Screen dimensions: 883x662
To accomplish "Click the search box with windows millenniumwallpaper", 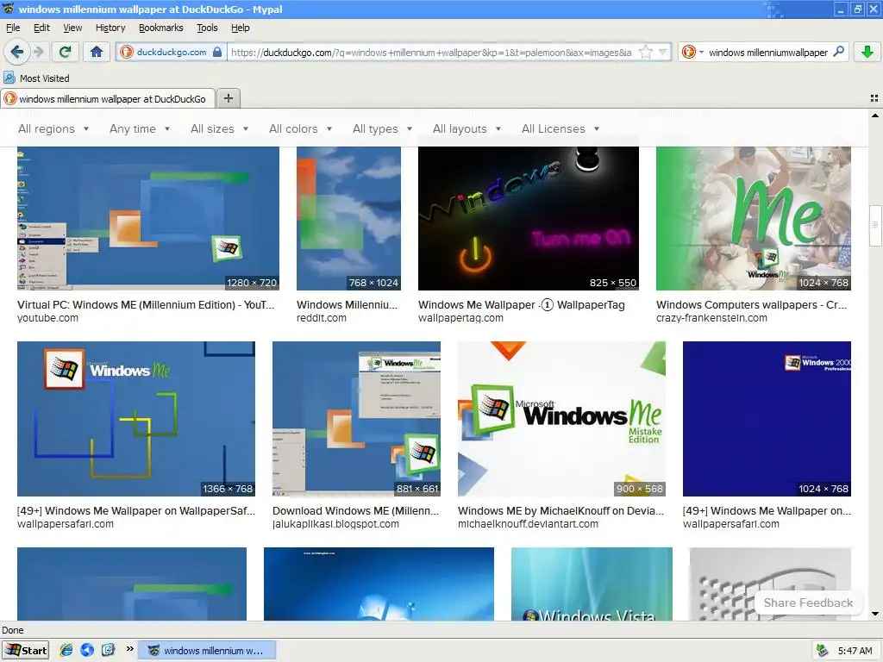I will pos(768,53).
